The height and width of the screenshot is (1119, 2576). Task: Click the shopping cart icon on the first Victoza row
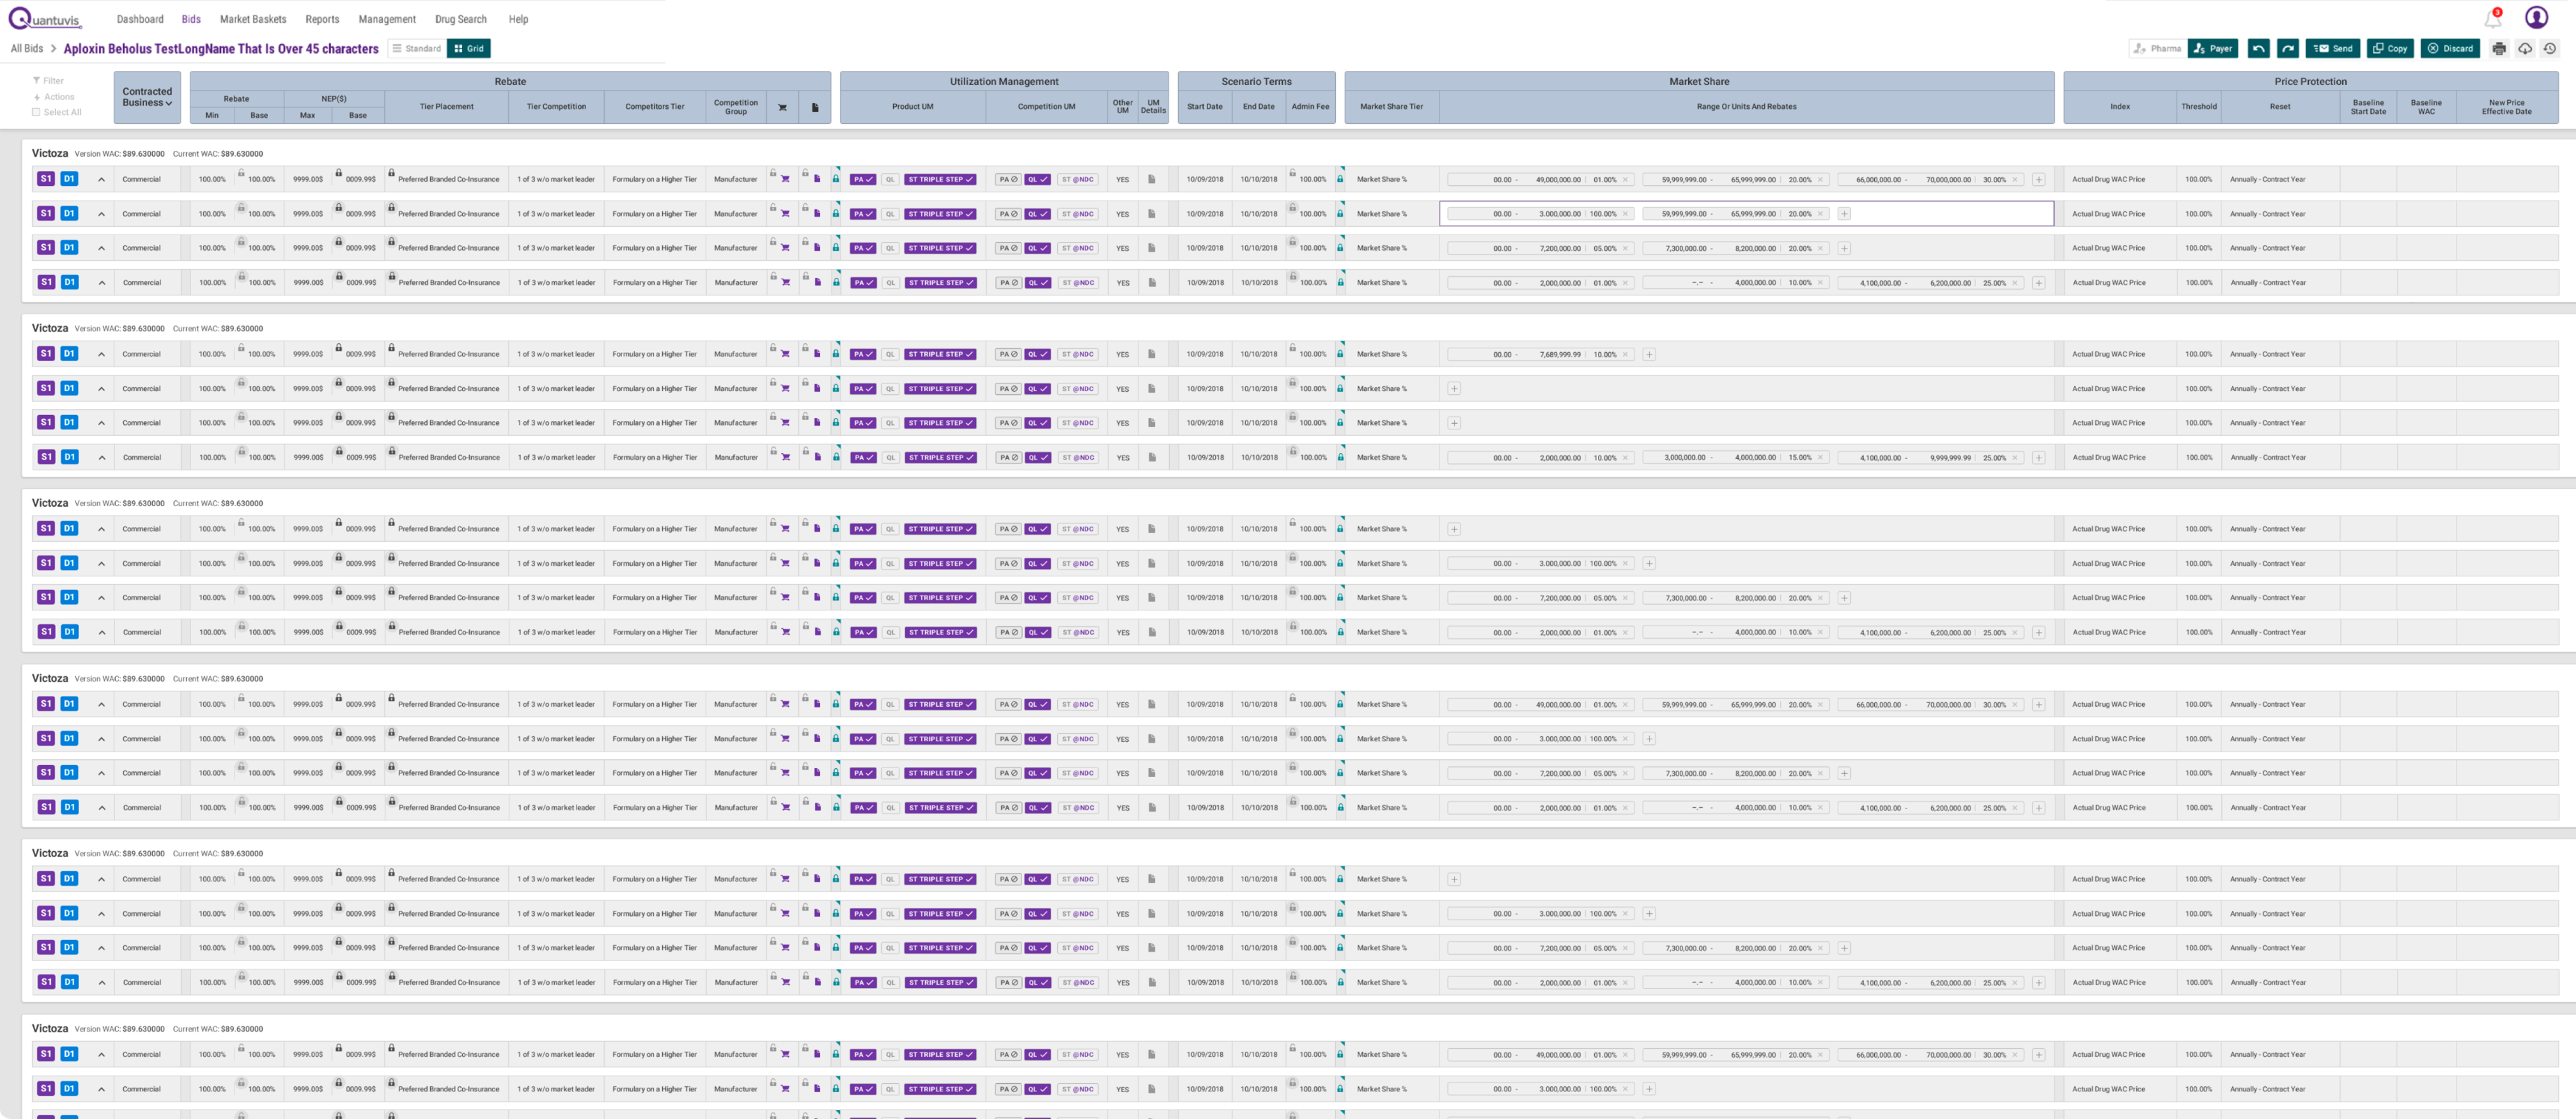tap(785, 180)
